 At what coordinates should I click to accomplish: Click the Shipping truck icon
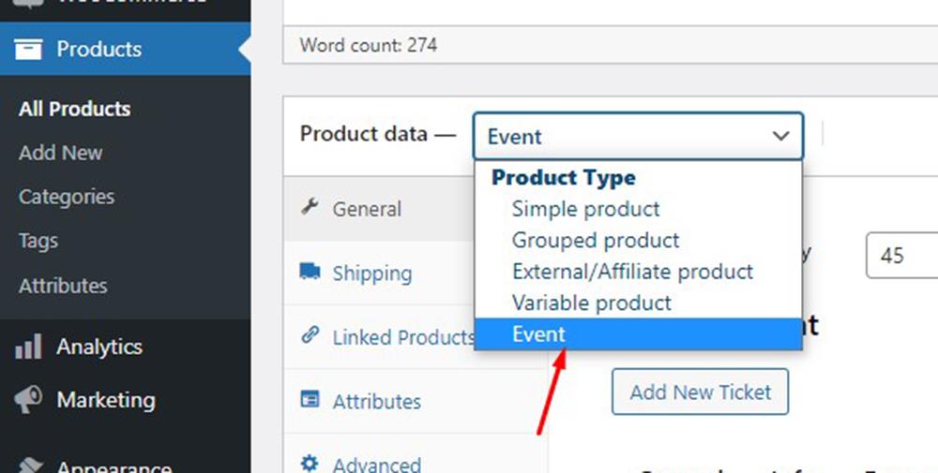(x=310, y=272)
